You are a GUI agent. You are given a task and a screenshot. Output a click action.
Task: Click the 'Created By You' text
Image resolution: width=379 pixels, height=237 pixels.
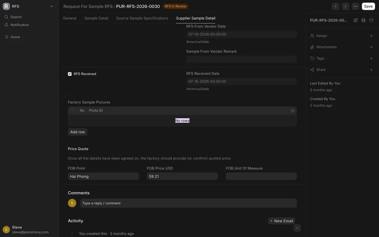(322, 99)
